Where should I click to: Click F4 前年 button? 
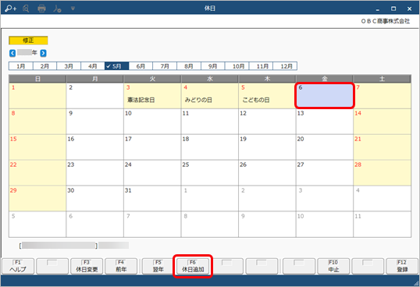pos(121,266)
